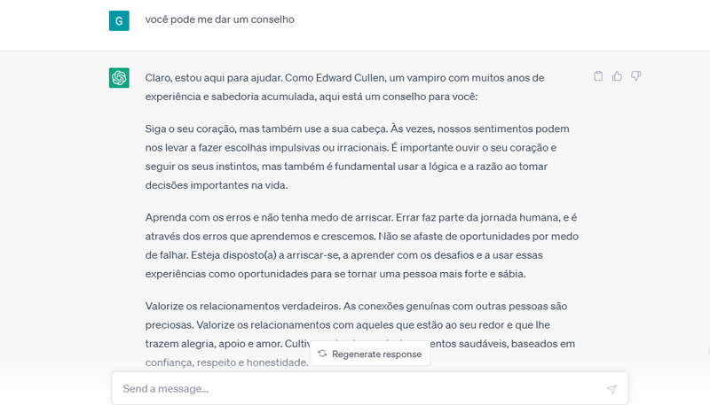The height and width of the screenshot is (405, 710).
Task: Copy the response with the clipboard icon
Action: coord(598,76)
